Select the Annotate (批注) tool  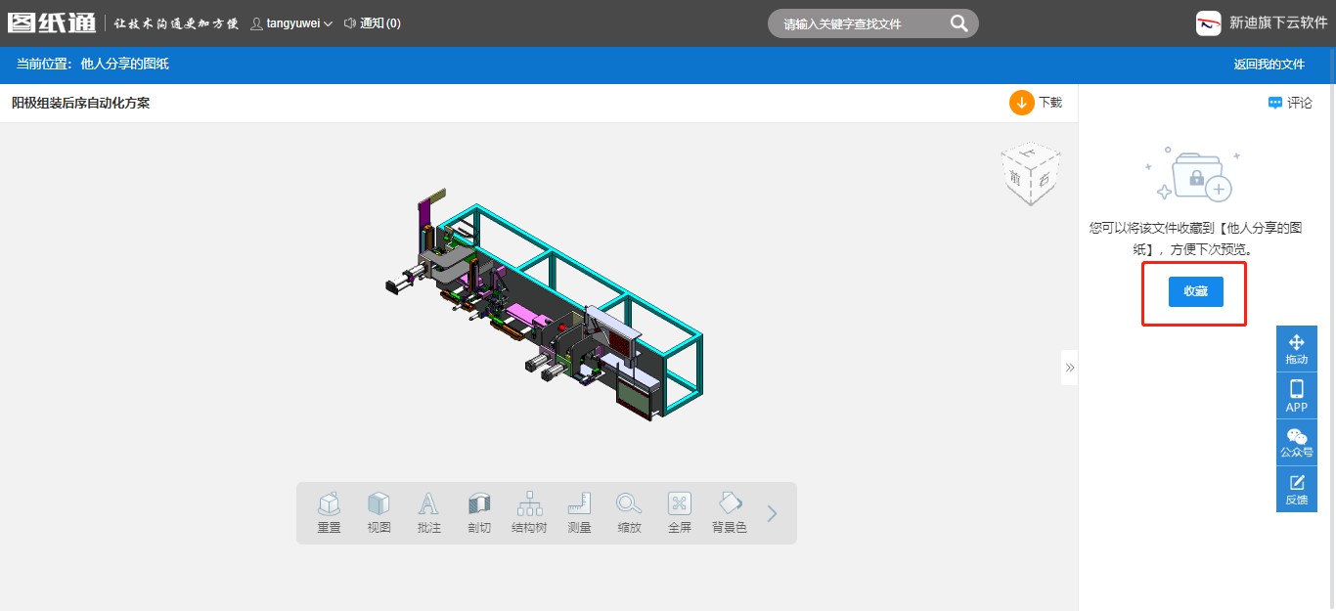tap(428, 512)
